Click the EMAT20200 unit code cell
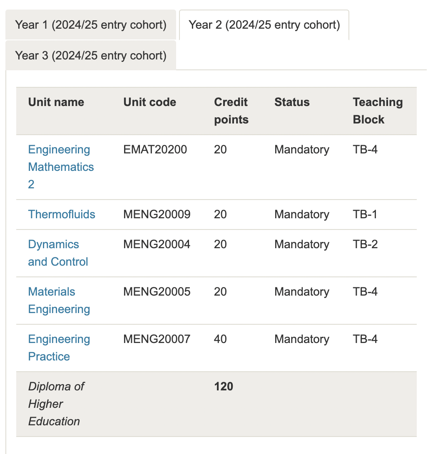428x454 pixels. pyautogui.click(x=155, y=150)
